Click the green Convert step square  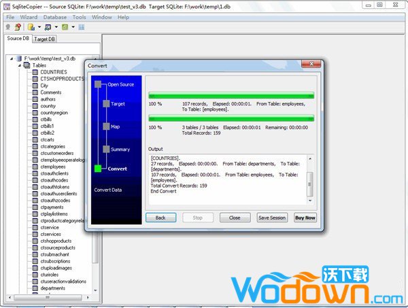98,169
